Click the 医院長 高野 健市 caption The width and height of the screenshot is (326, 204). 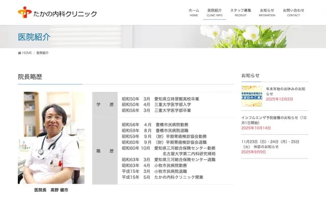[51, 190]
